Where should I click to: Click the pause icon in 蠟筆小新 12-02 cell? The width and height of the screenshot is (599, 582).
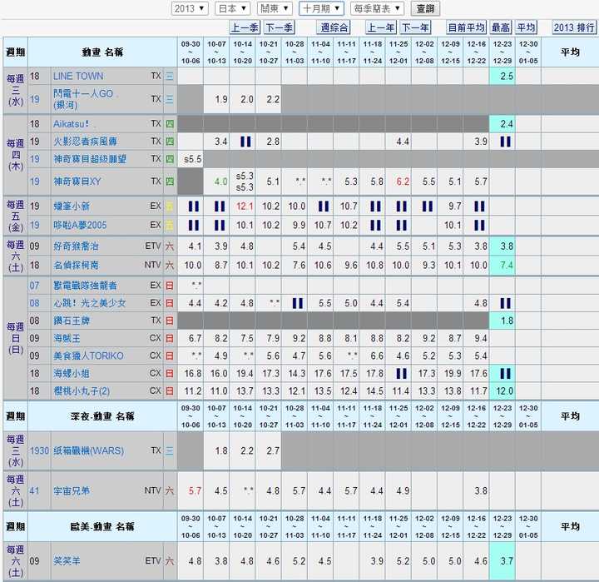pyautogui.click(x=428, y=206)
